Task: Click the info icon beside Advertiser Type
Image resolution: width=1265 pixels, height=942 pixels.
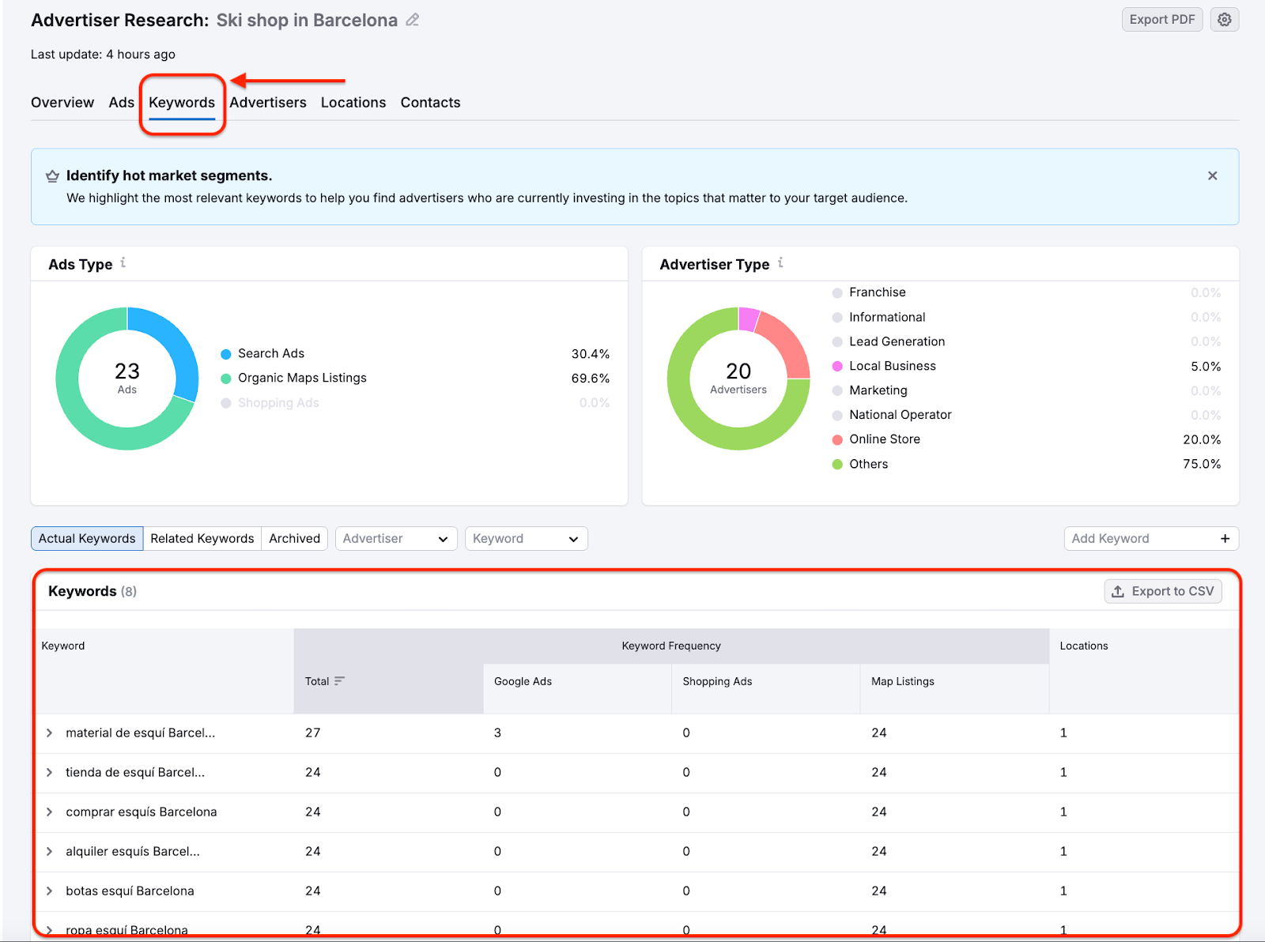Action: pos(780,264)
